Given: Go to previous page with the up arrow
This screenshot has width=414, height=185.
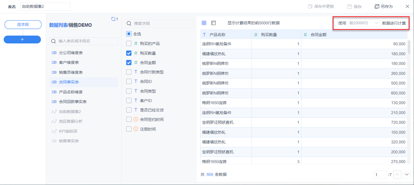Looking at the screenshot, I should tap(397, 175).
